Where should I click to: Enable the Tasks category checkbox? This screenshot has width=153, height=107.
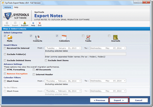(83, 36)
